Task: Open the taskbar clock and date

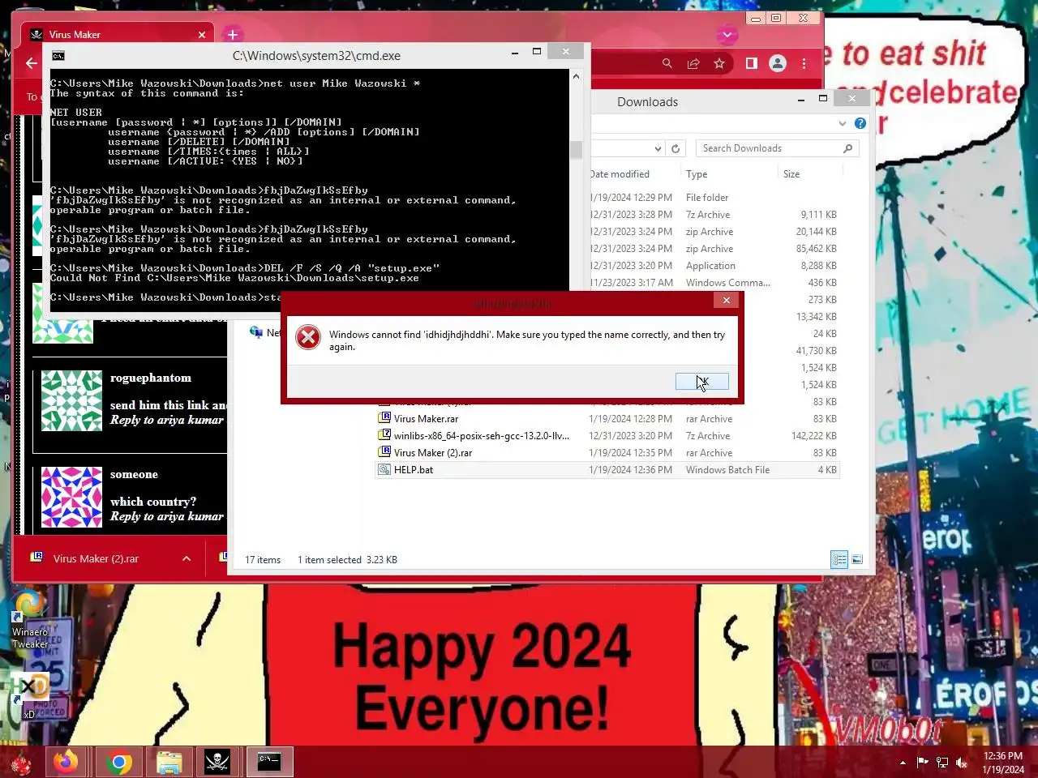Action: coord(1003,763)
